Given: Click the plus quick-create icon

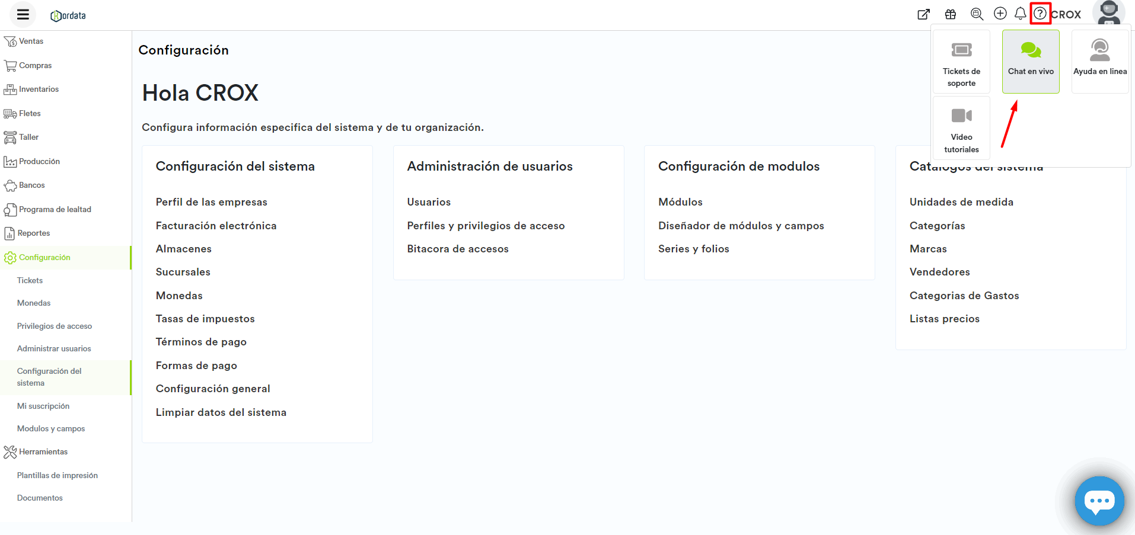Looking at the screenshot, I should click(x=1000, y=13).
